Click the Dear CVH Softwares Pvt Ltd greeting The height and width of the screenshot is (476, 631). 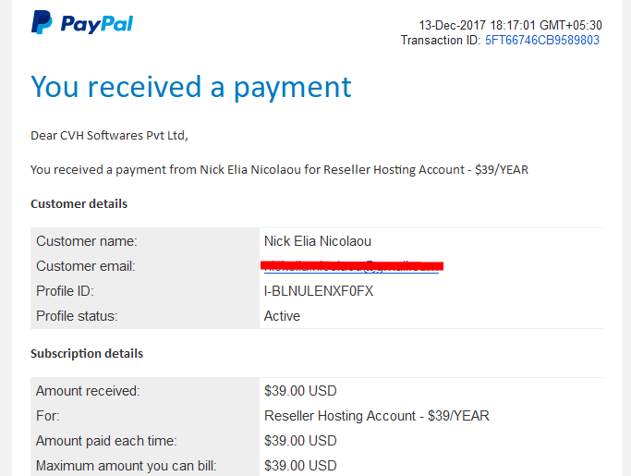tap(109, 136)
